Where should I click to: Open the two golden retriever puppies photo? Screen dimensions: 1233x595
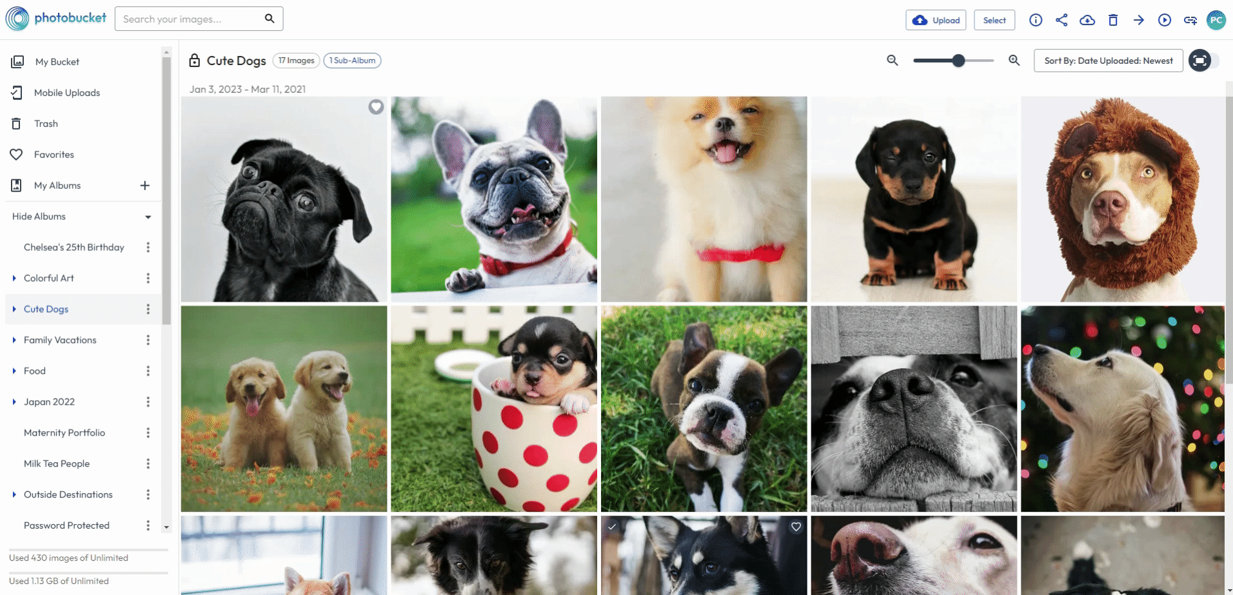[x=284, y=409]
